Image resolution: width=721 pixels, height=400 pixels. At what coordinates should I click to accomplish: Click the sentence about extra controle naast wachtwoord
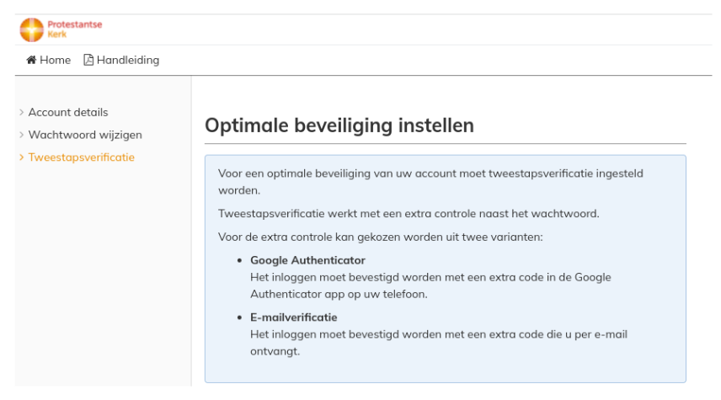pyautogui.click(x=409, y=214)
